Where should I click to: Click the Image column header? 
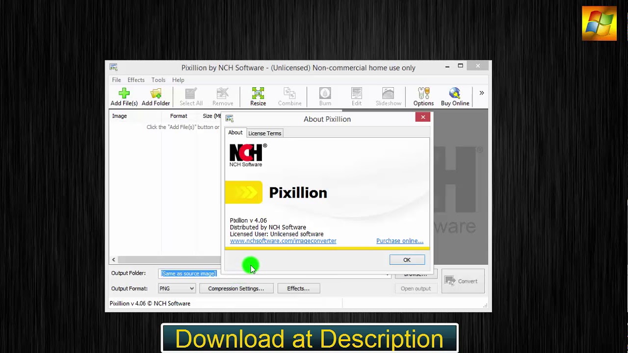click(x=119, y=116)
